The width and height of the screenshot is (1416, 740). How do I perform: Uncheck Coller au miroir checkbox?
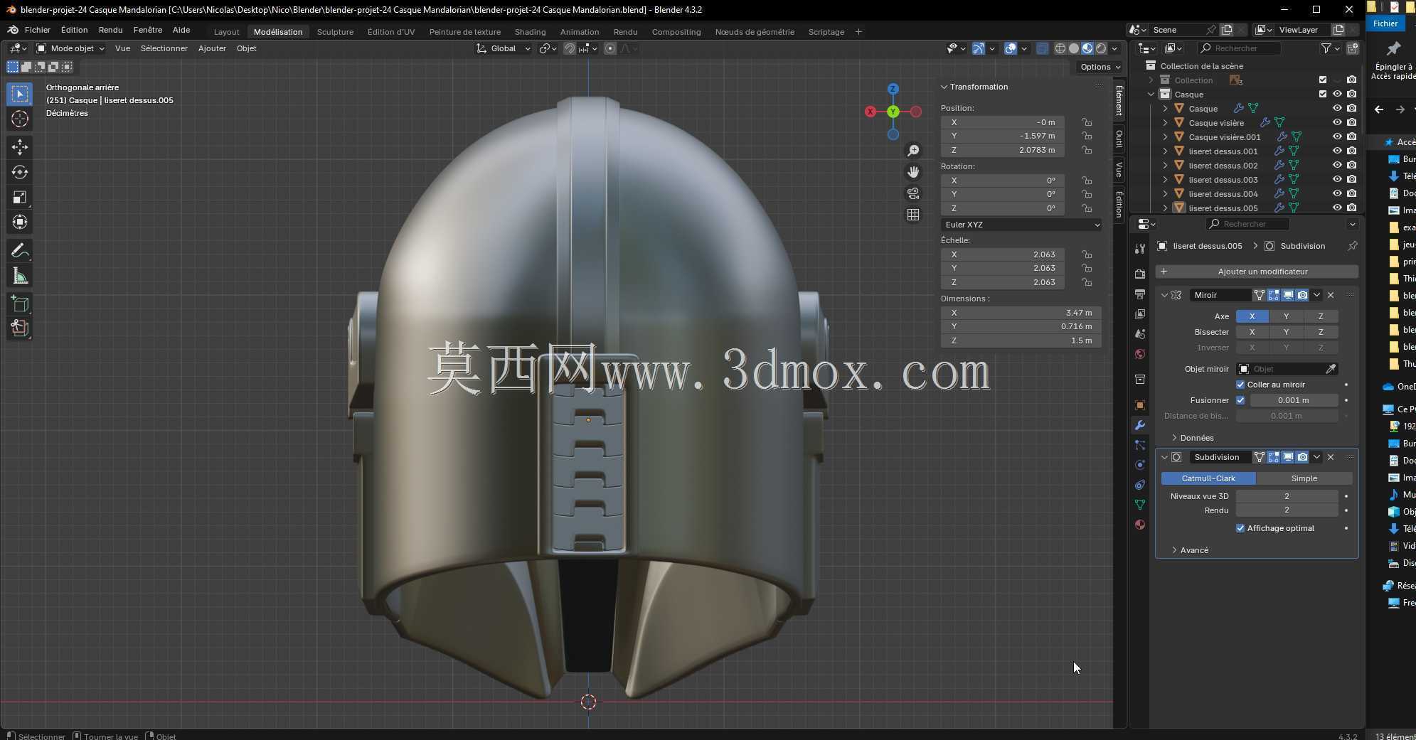(1240, 385)
